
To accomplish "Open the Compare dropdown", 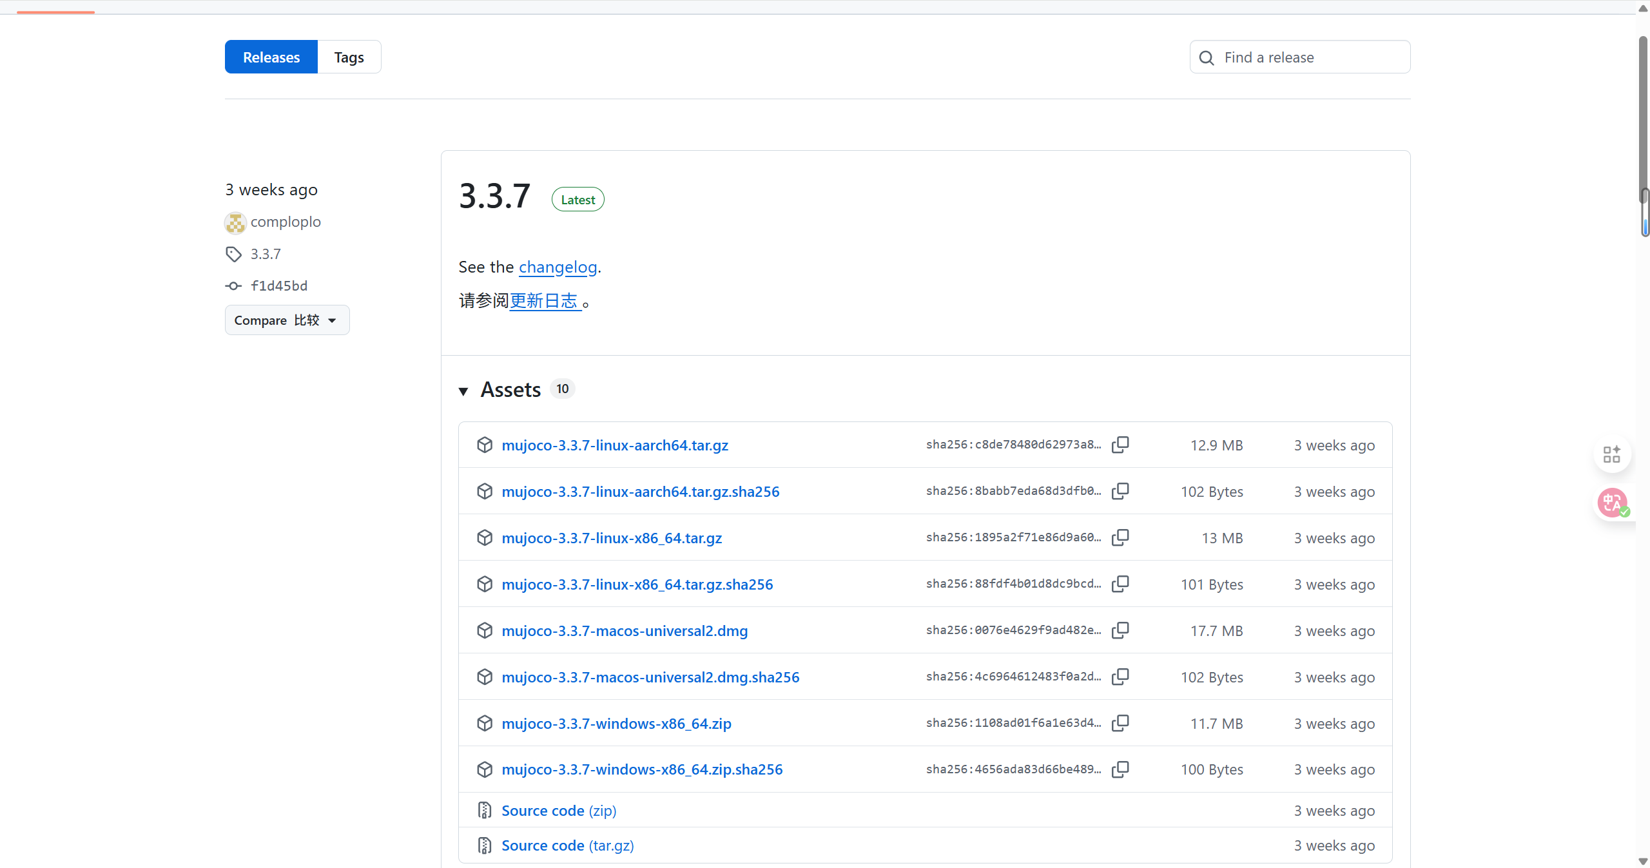I will [x=287, y=320].
